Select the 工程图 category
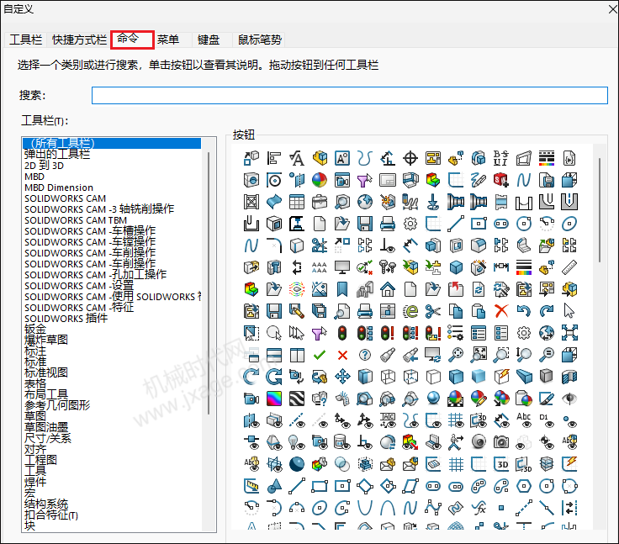The height and width of the screenshot is (544, 619). 40,460
